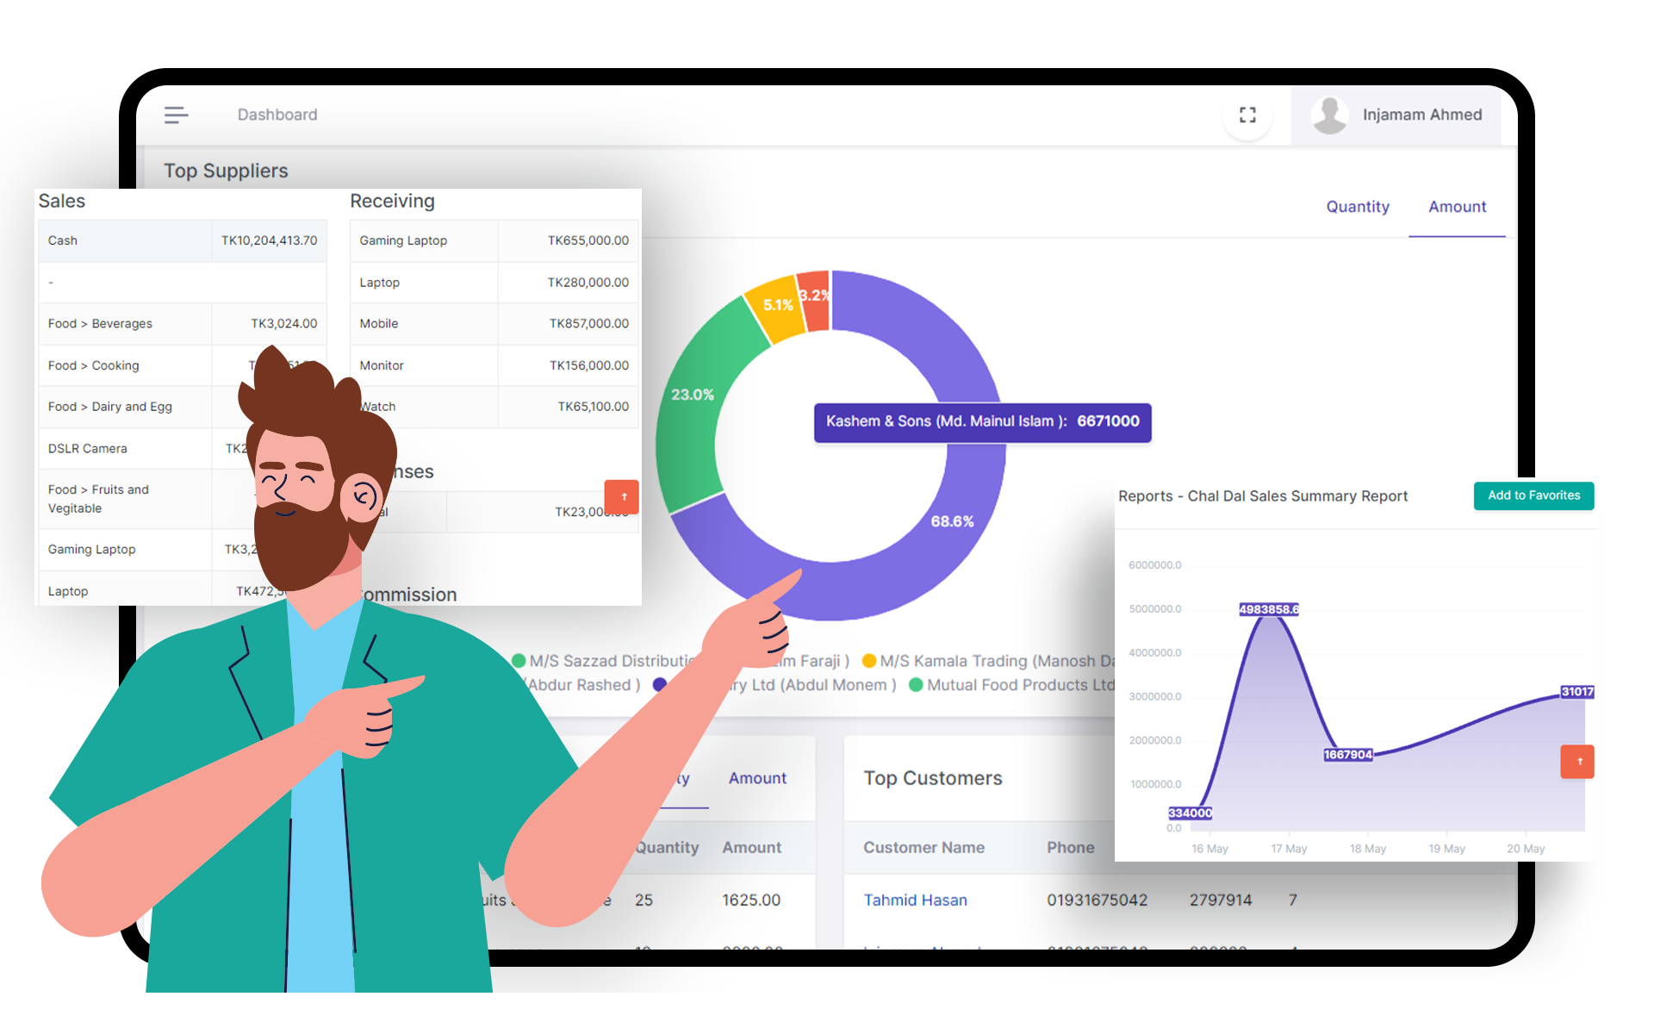Click the fullscreen/expand icon
The width and height of the screenshot is (1654, 1034).
(1248, 115)
